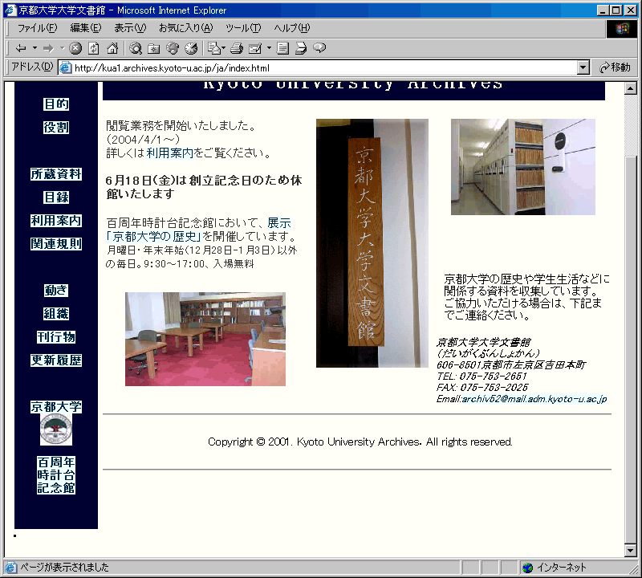
Task: Open the ファイル(F) menu
Action: (x=37, y=28)
